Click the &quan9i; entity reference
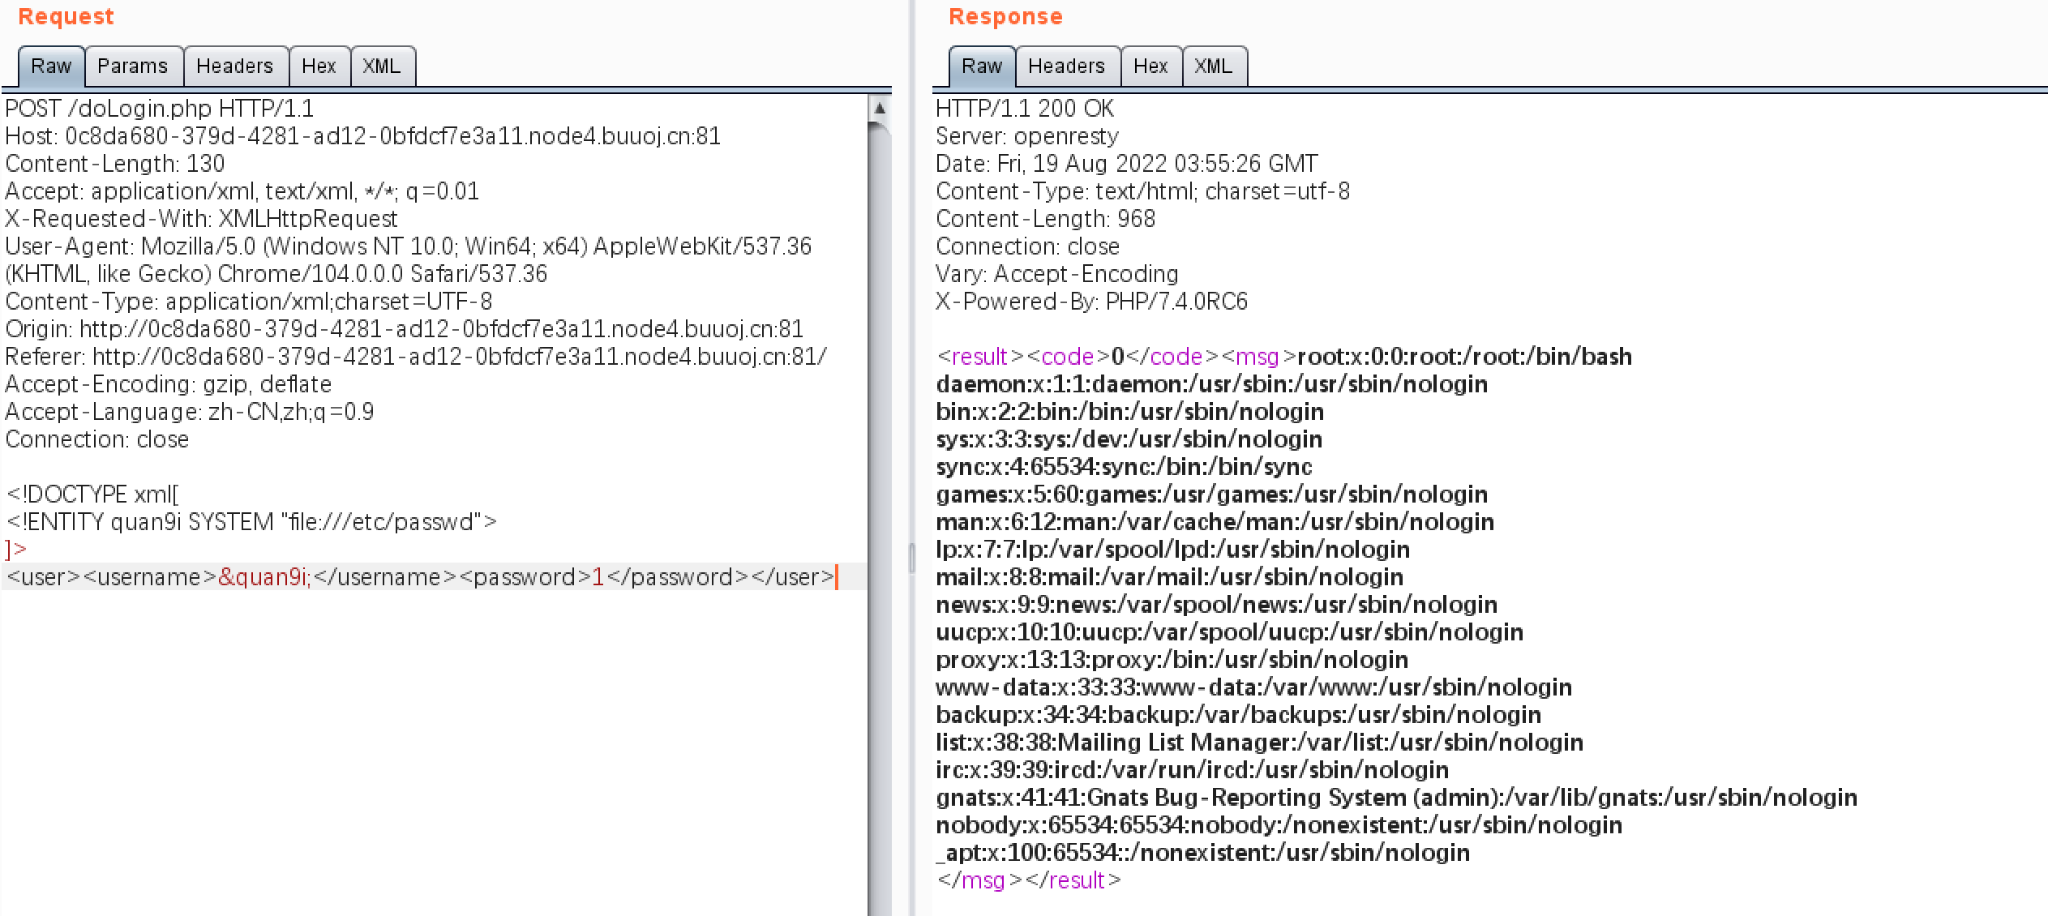The image size is (2048, 916). click(264, 577)
